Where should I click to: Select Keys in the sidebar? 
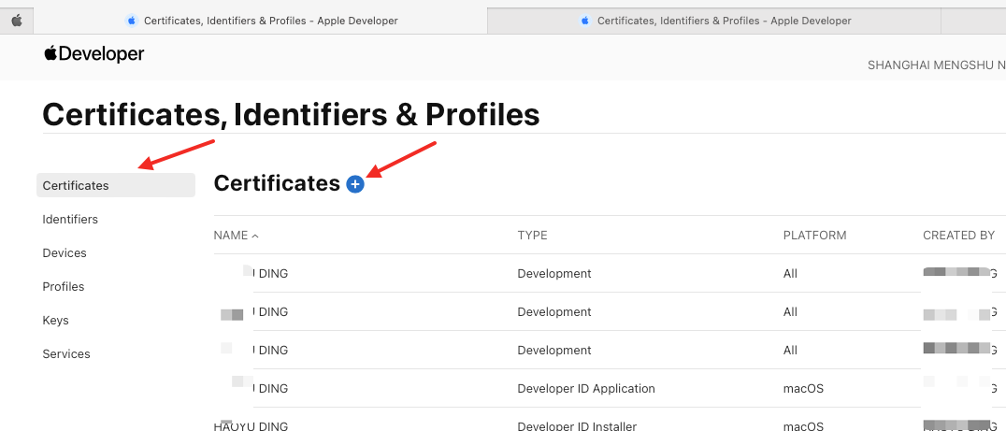click(x=55, y=320)
